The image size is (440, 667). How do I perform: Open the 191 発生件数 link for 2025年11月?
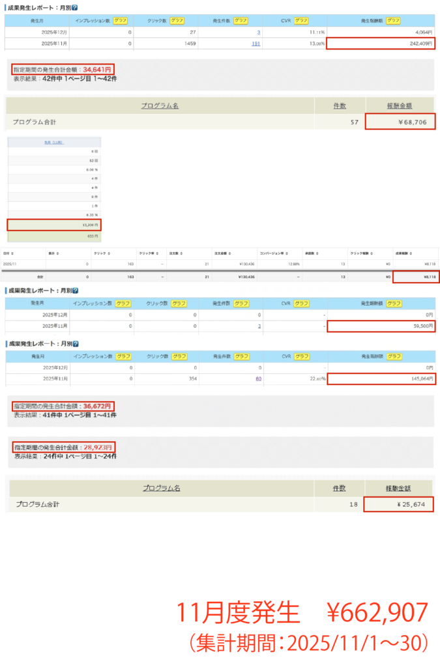(257, 44)
